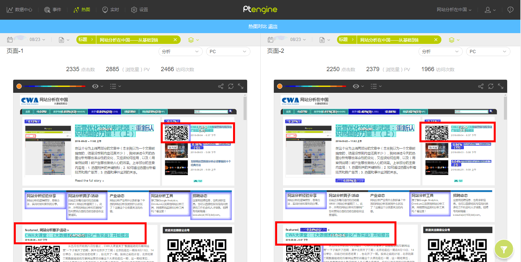Click the left panel calendar date icon
This screenshot has width=521, height=262.
click(10, 40)
